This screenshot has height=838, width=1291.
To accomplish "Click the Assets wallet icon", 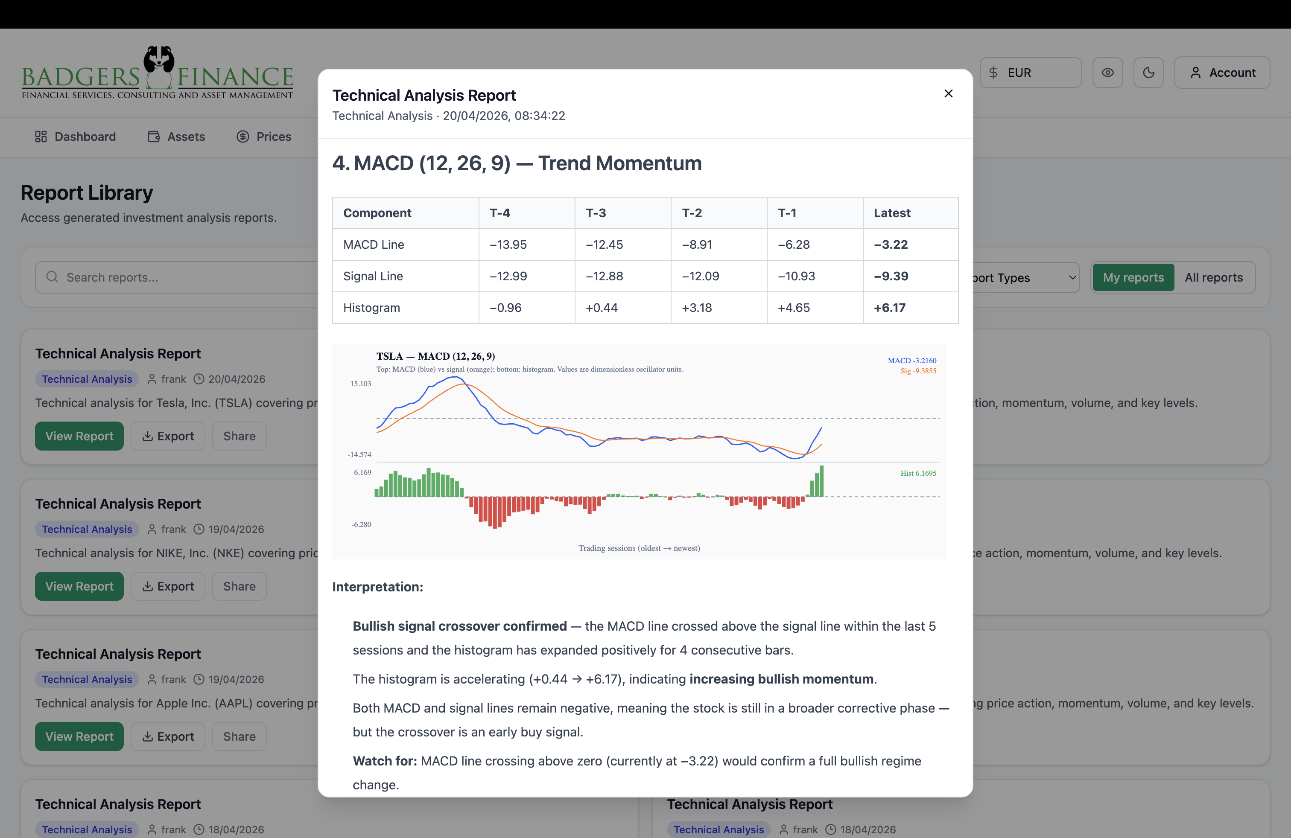I will click(154, 137).
